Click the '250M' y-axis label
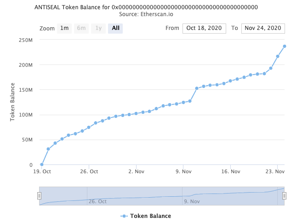This screenshot has width=291, height=223. point(26,40)
